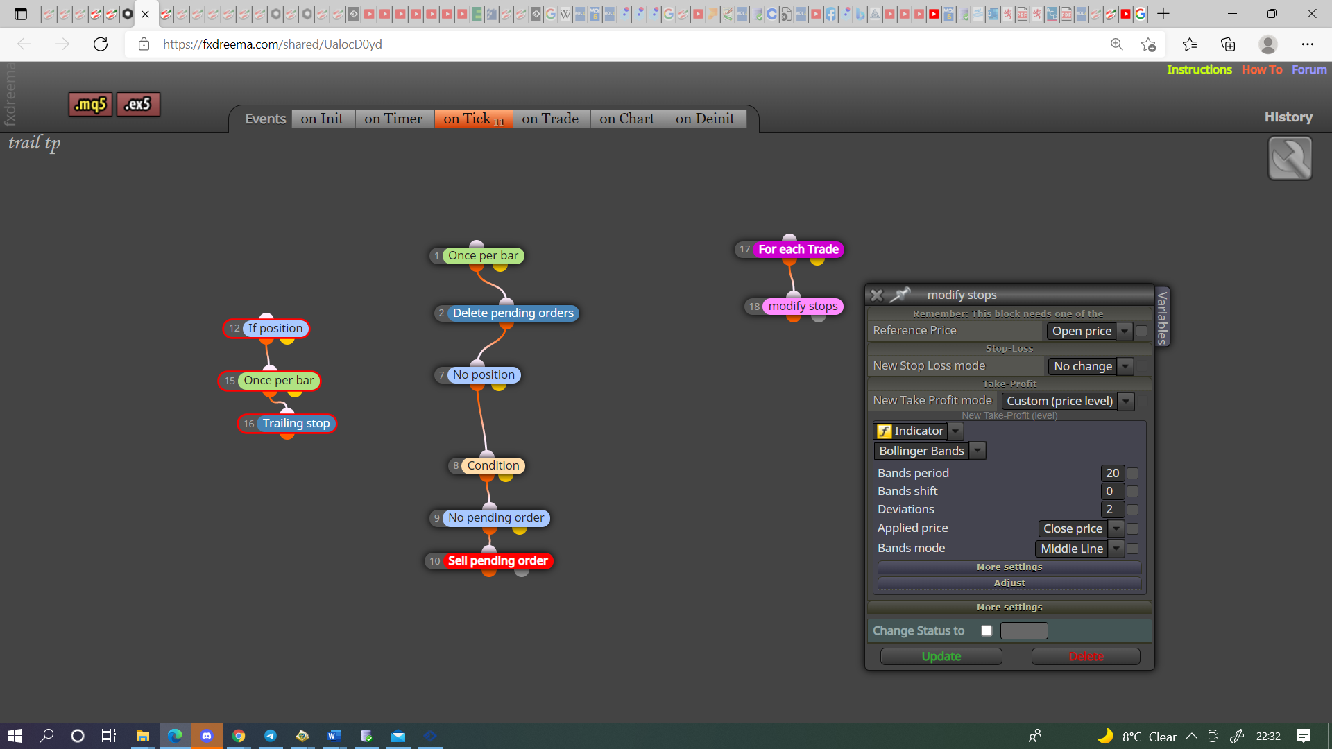Switch to the on Init event tab

pyautogui.click(x=323, y=119)
